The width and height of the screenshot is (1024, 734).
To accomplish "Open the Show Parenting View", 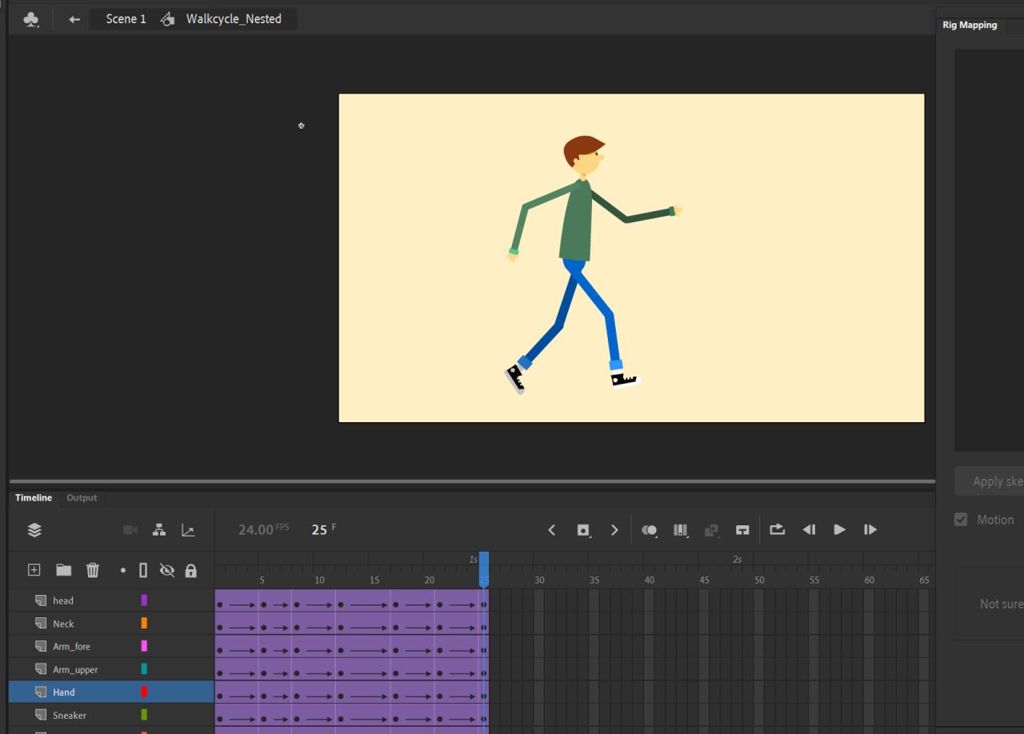I will point(158,529).
